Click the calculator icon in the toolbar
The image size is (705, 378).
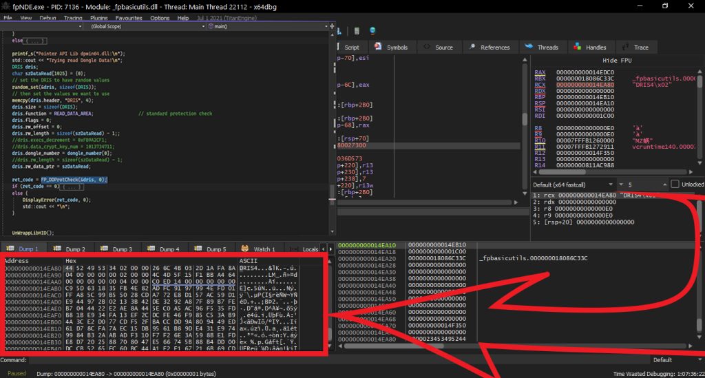356,31
